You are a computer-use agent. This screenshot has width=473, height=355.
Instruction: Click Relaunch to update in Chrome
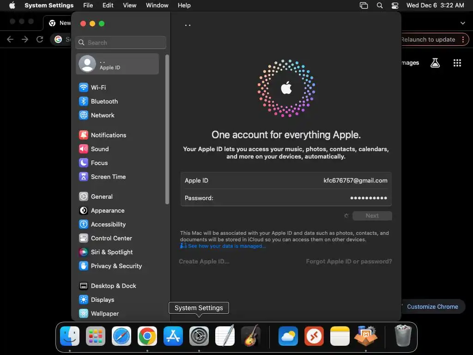tap(428, 40)
